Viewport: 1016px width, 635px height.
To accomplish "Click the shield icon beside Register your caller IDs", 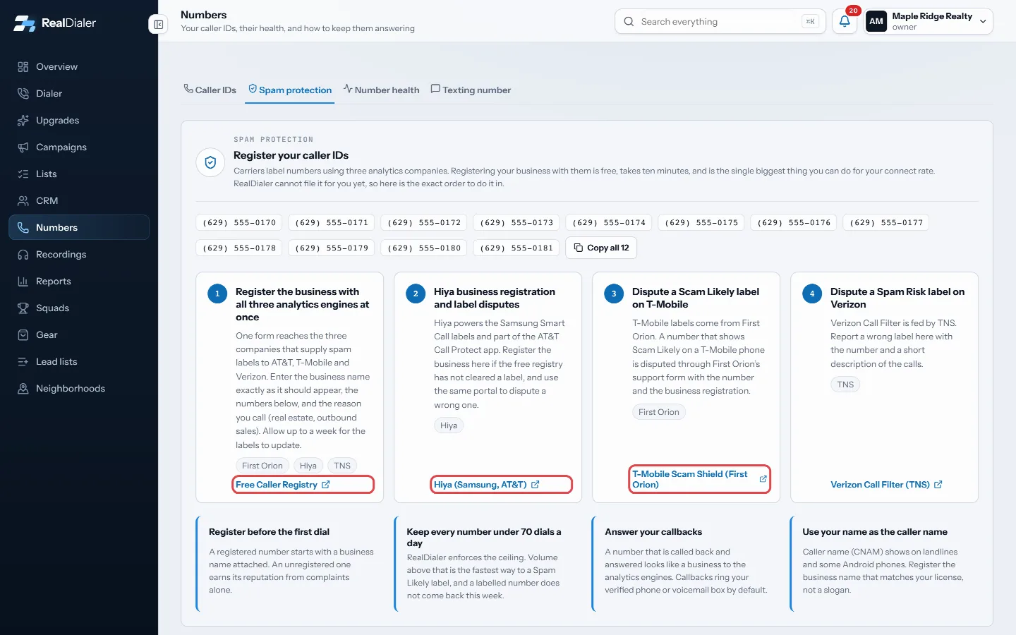I will point(210,162).
